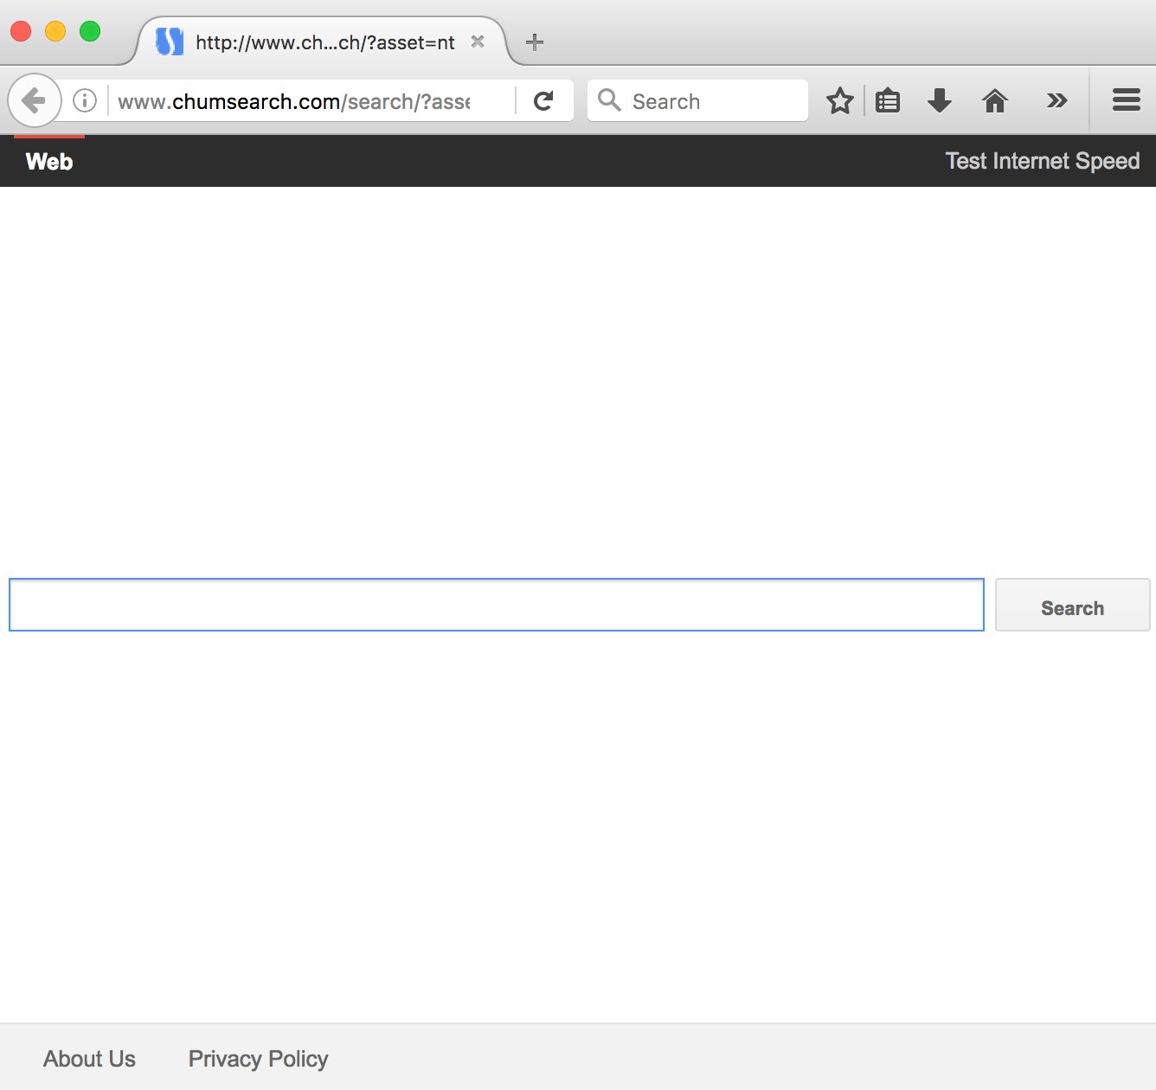Open the downloads arrow icon
1156x1090 pixels.
coord(939,101)
